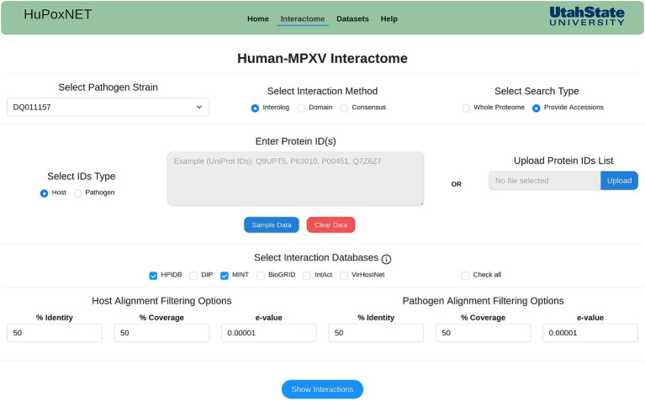Choose Whole Proteome search type
Image resolution: width=645 pixels, height=401 pixels.
click(x=466, y=108)
